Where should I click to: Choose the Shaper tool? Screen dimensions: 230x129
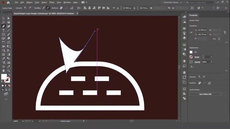pos(4,38)
